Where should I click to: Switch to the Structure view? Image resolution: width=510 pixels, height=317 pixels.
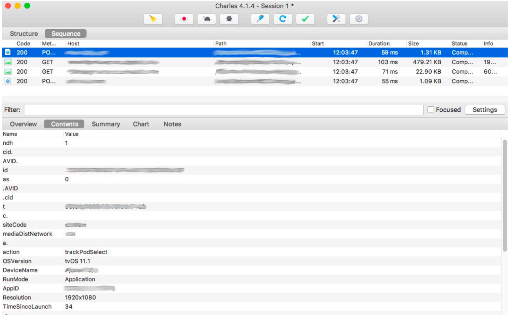(x=24, y=33)
